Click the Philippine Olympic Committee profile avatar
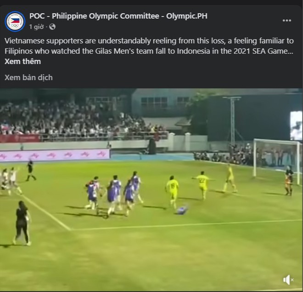The image size is (303, 292). (15, 21)
